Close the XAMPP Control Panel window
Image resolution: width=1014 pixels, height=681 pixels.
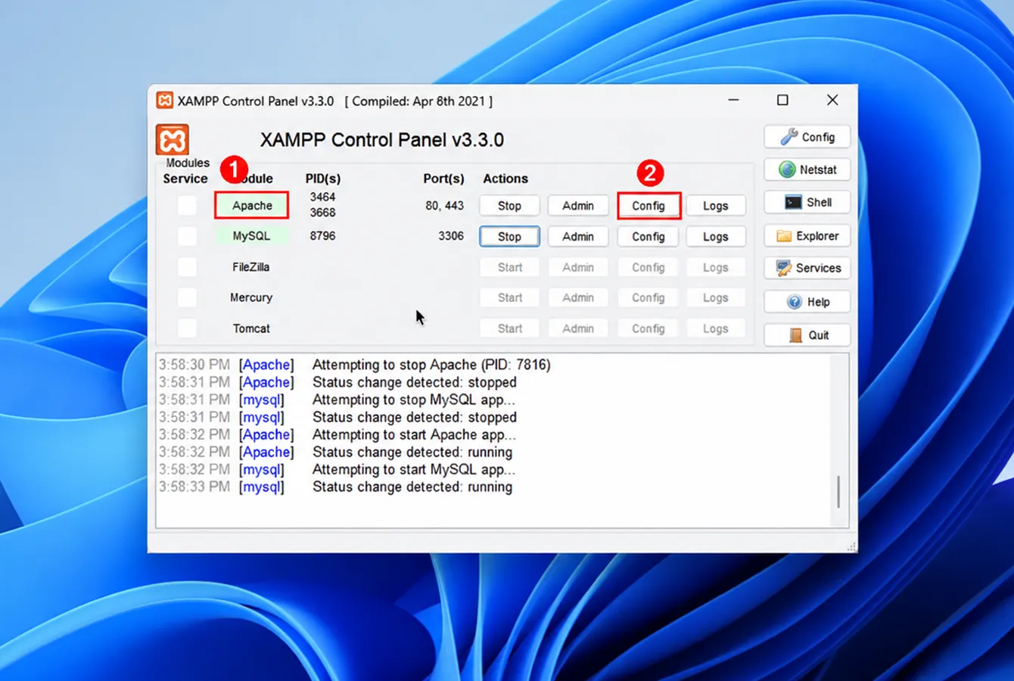click(832, 100)
